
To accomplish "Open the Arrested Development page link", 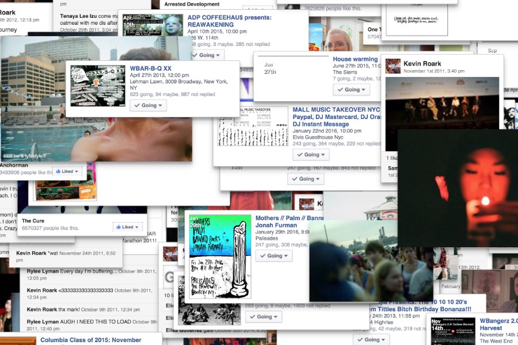I will pyautogui.click(x=192, y=4).
